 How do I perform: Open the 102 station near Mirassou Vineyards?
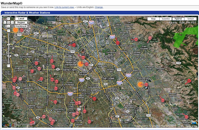click(163, 100)
